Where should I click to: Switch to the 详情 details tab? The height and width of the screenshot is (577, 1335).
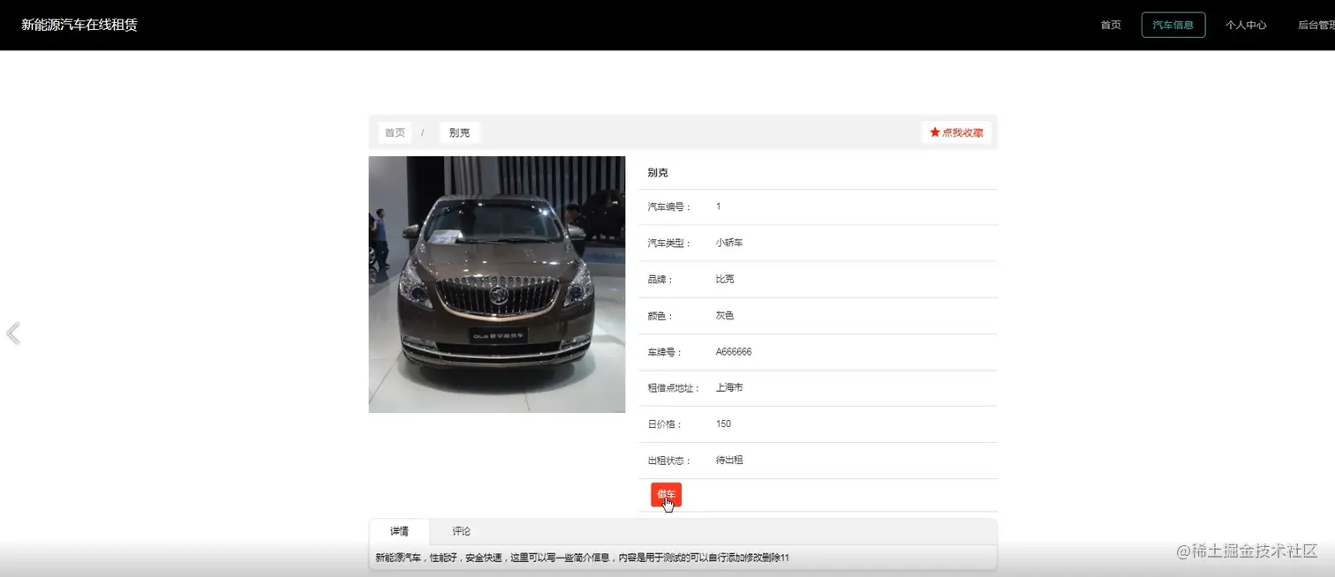tap(399, 530)
